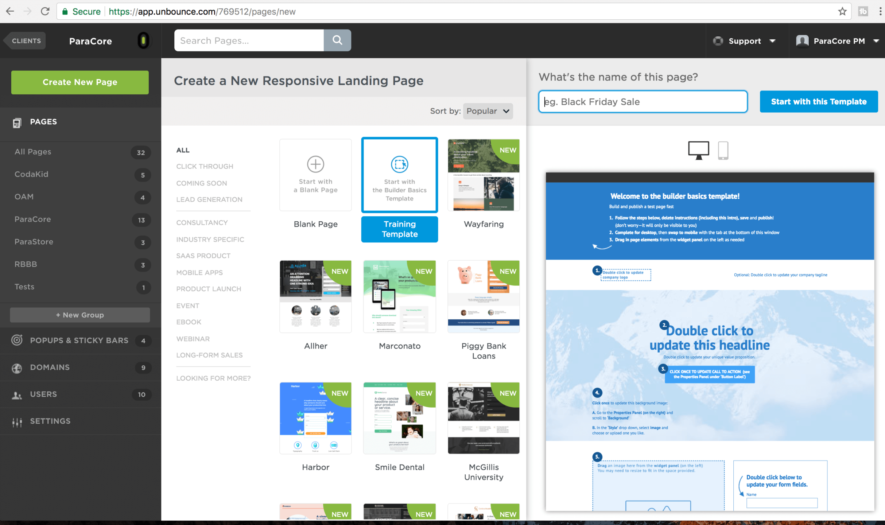Select the Lead Generation category
The image size is (885, 525).
[209, 199]
